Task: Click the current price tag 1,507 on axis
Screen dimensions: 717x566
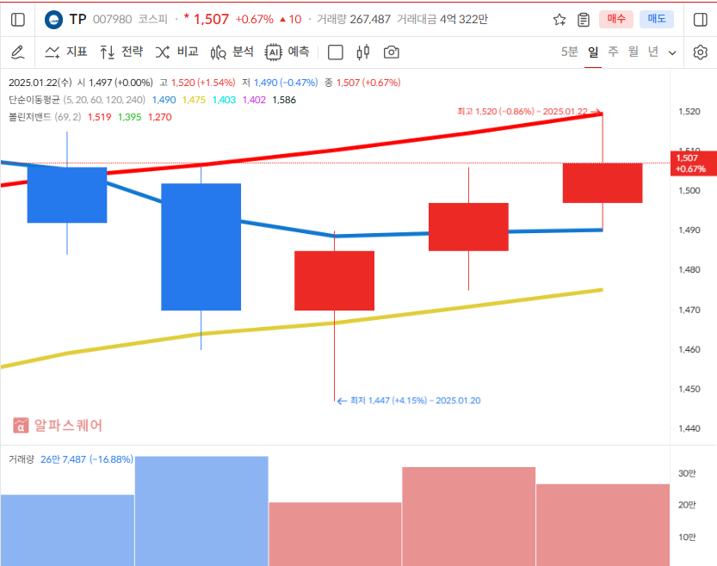Action: 693,163
